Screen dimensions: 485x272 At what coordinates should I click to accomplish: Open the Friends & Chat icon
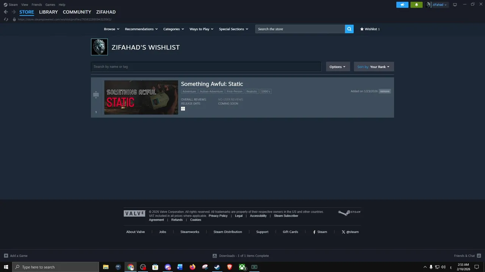[479, 256]
